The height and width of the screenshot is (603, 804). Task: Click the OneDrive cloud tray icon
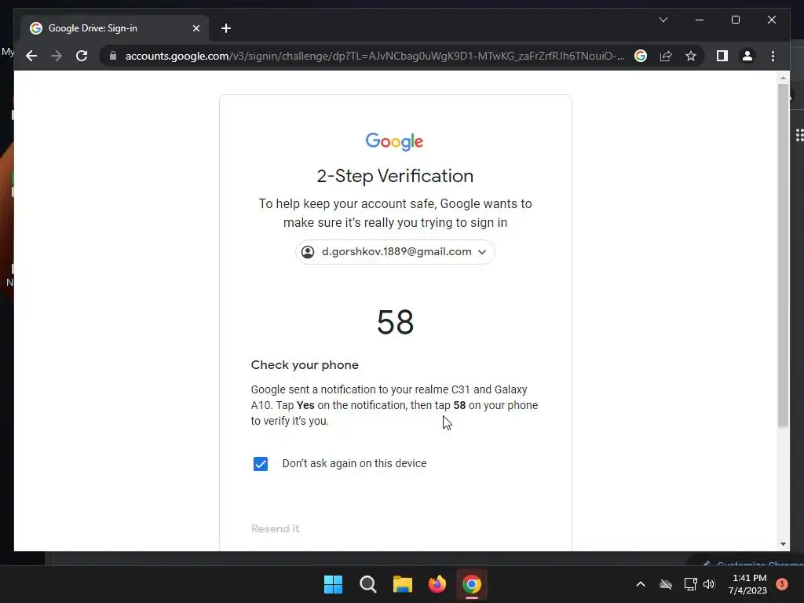(x=666, y=584)
